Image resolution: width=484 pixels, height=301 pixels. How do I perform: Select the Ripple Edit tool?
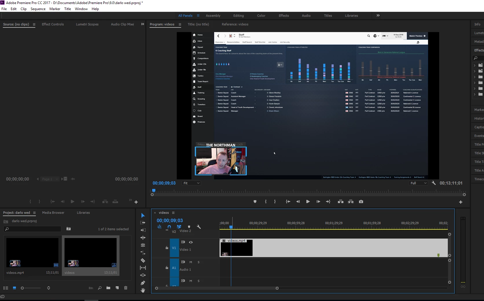click(x=143, y=238)
